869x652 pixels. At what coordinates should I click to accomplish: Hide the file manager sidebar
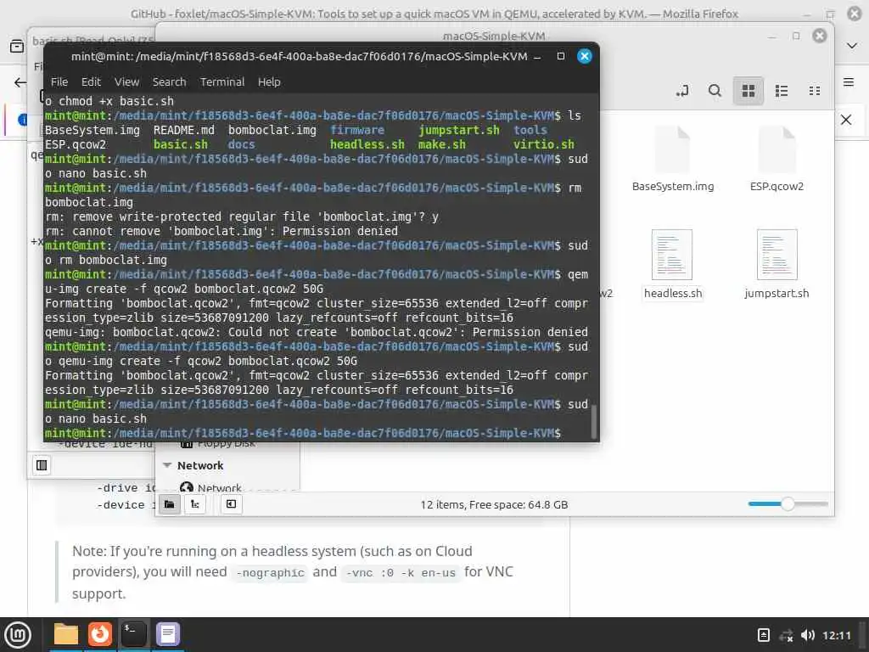pyautogui.click(x=231, y=504)
